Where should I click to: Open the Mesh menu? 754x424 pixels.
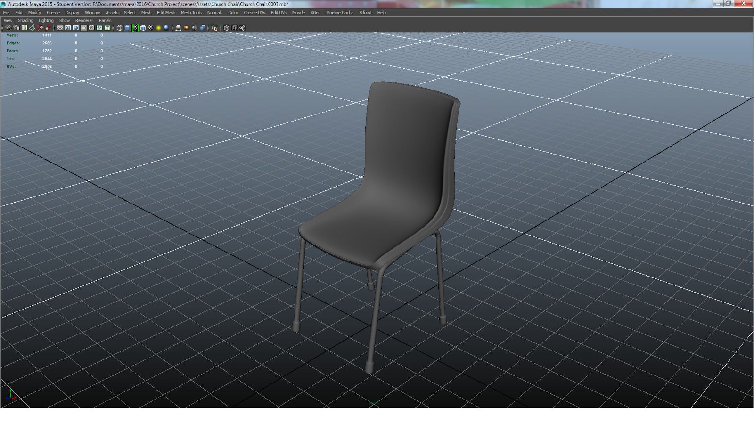(x=147, y=13)
